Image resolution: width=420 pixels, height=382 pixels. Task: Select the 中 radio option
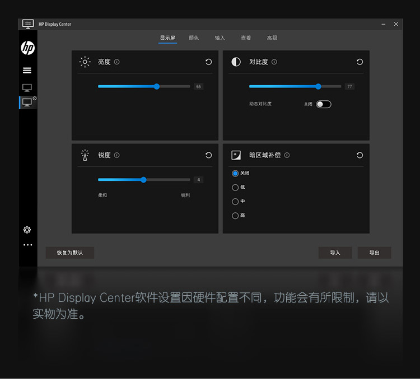click(235, 202)
